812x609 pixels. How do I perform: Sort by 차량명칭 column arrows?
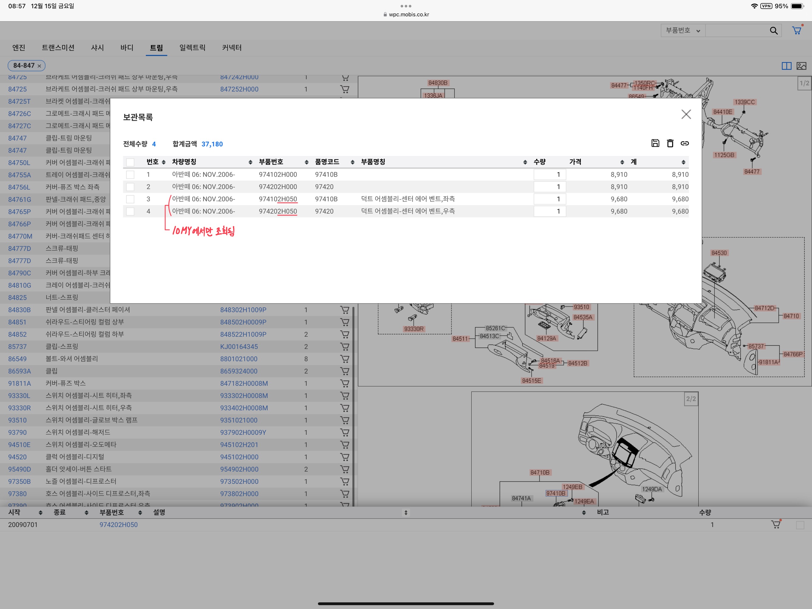point(250,162)
